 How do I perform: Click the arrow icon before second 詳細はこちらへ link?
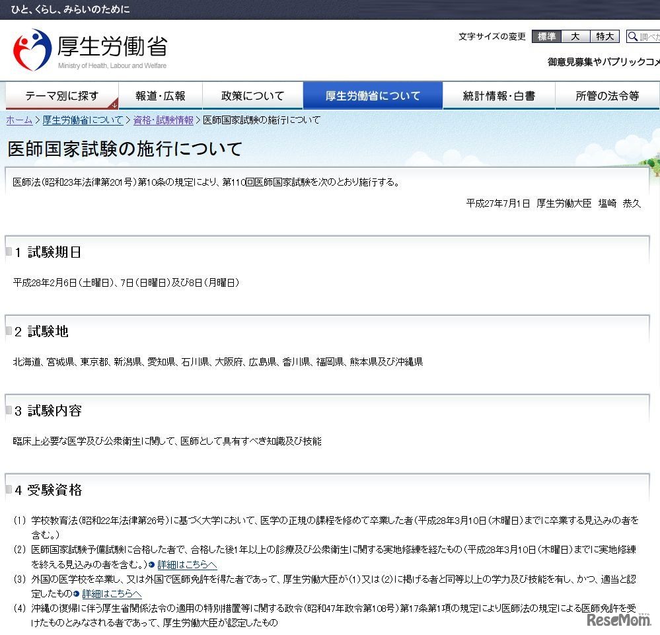pyautogui.click(x=76, y=594)
